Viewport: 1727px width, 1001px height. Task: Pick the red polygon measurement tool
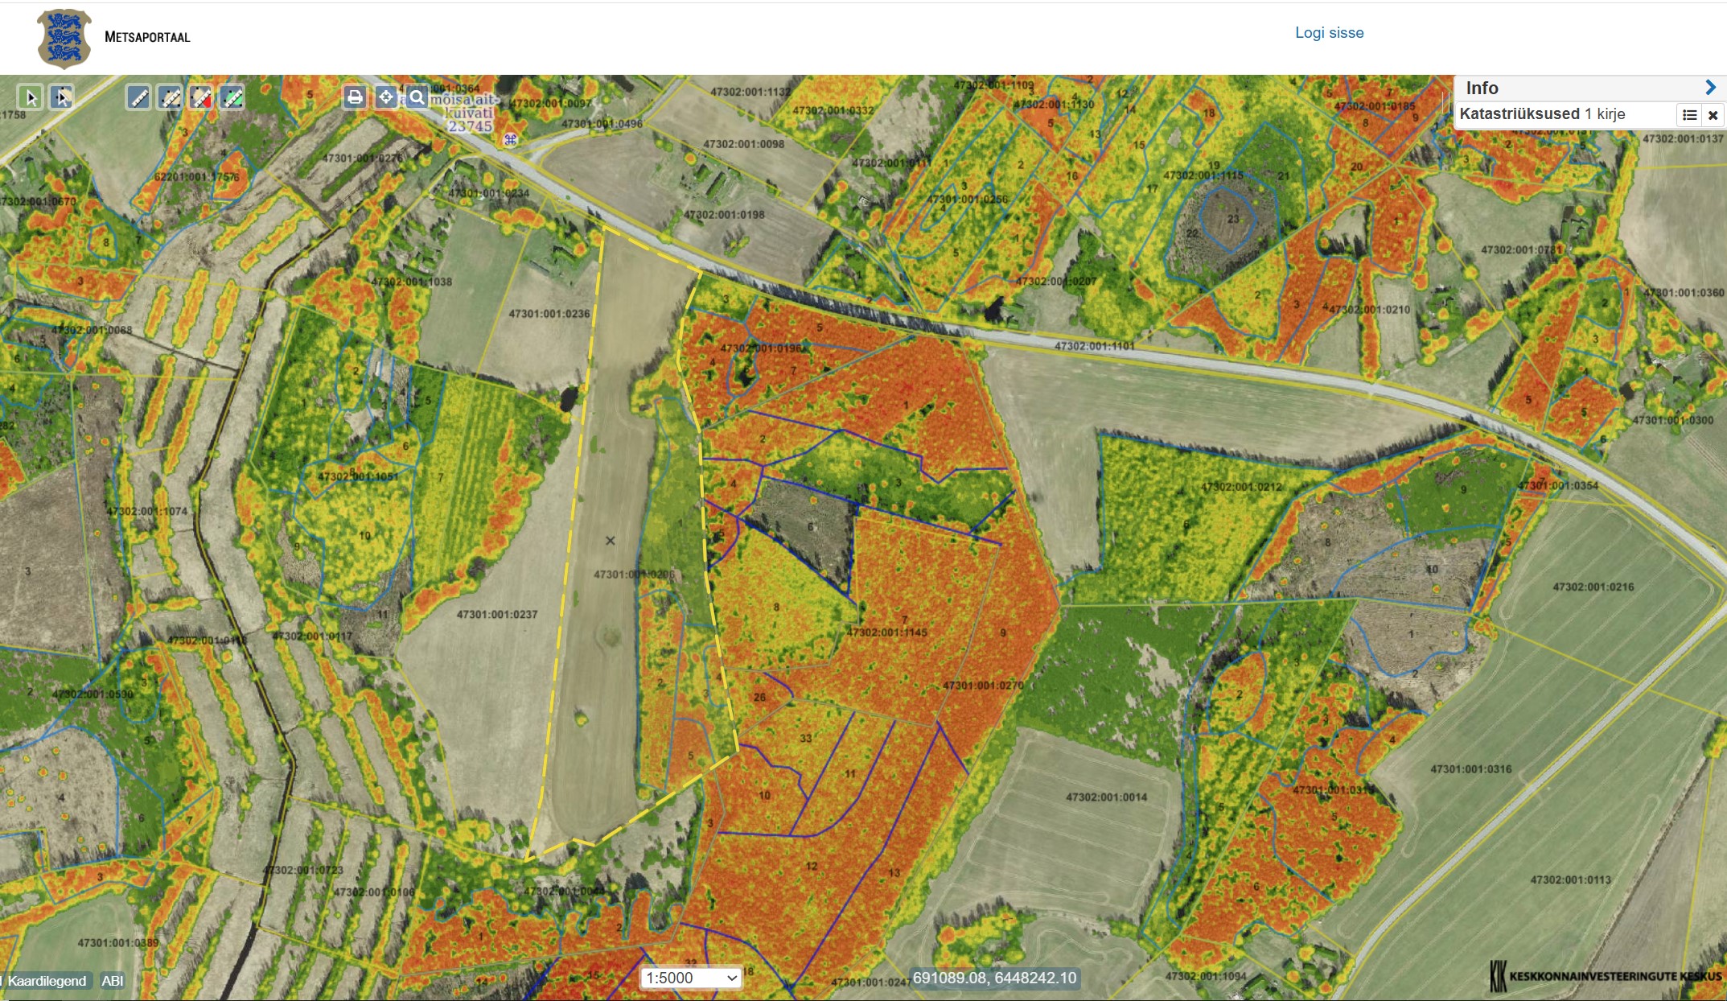201,98
